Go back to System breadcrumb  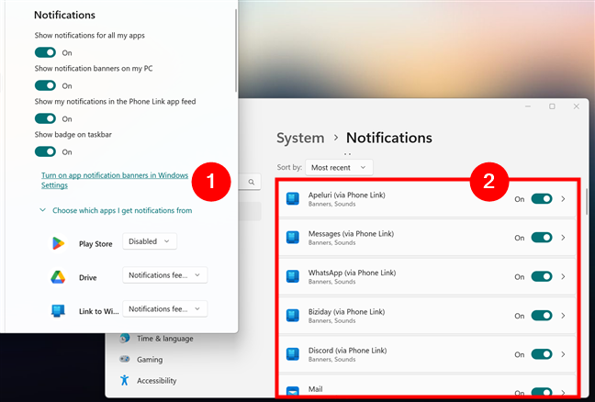300,138
